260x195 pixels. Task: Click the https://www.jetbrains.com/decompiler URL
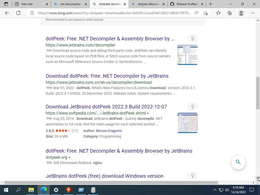80,45
